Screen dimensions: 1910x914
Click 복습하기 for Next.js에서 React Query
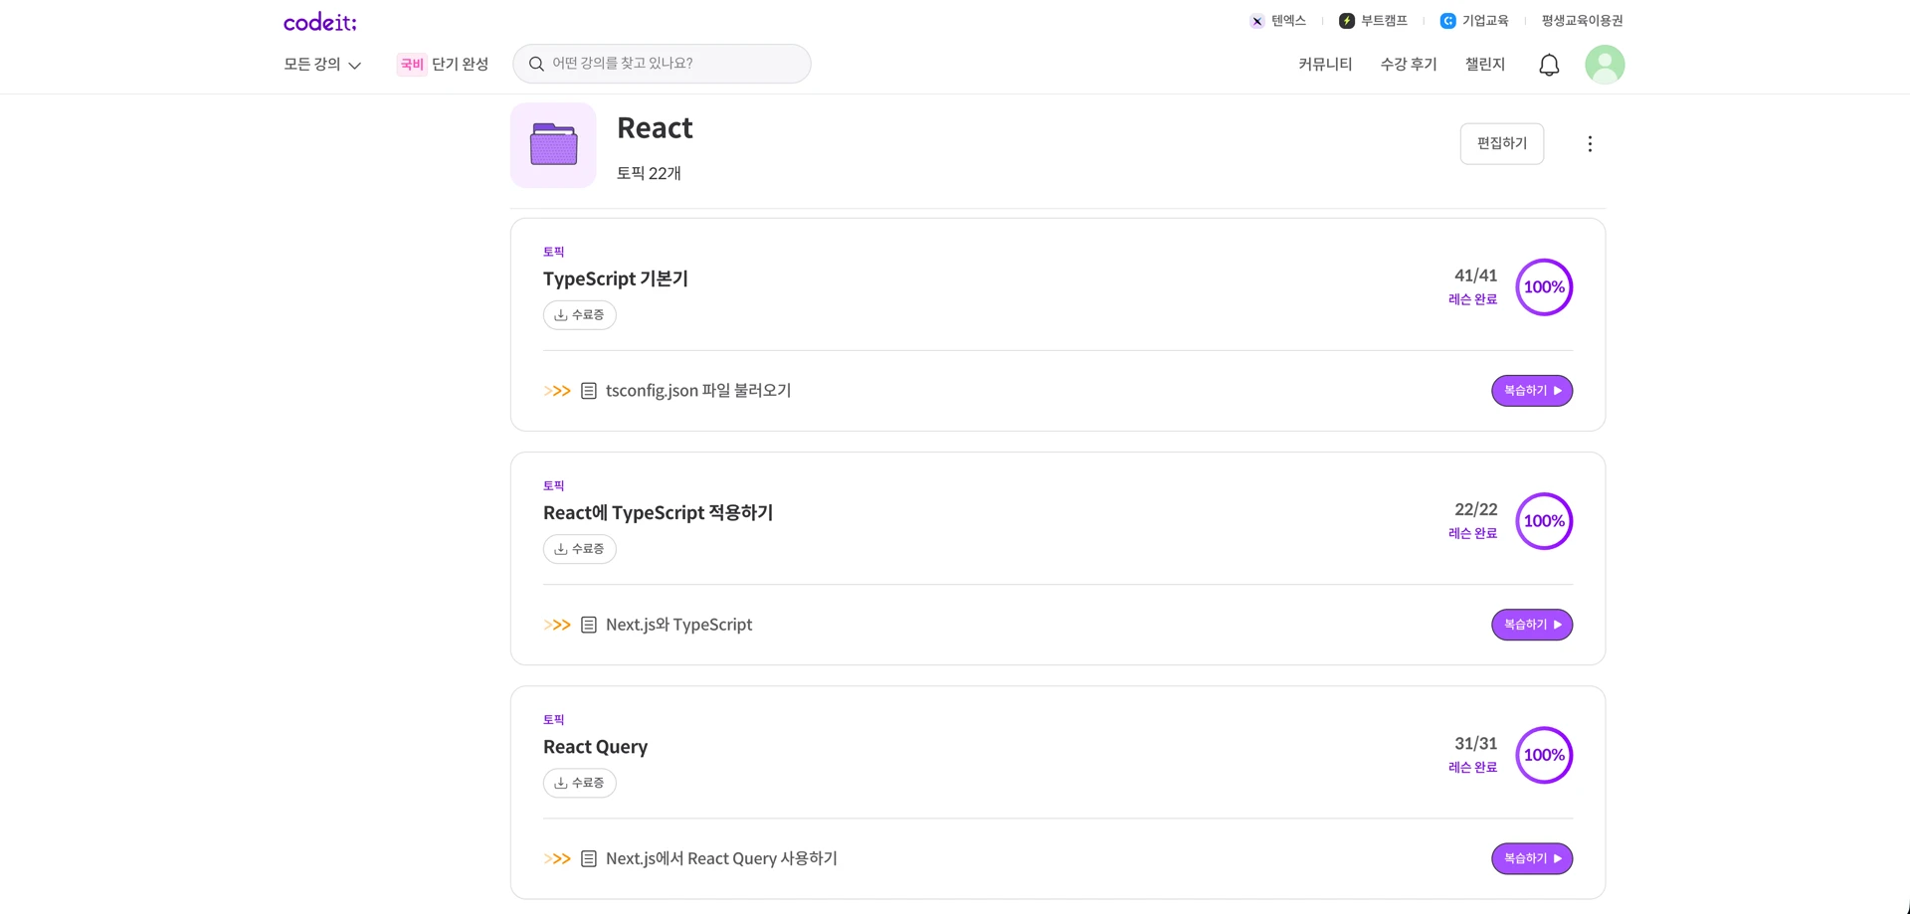click(x=1532, y=858)
